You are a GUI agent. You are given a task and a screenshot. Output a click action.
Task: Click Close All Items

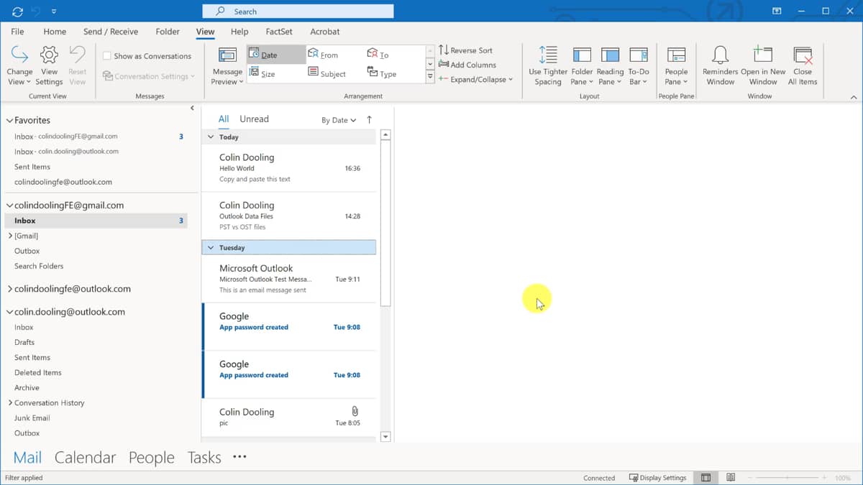coord(803,66)
